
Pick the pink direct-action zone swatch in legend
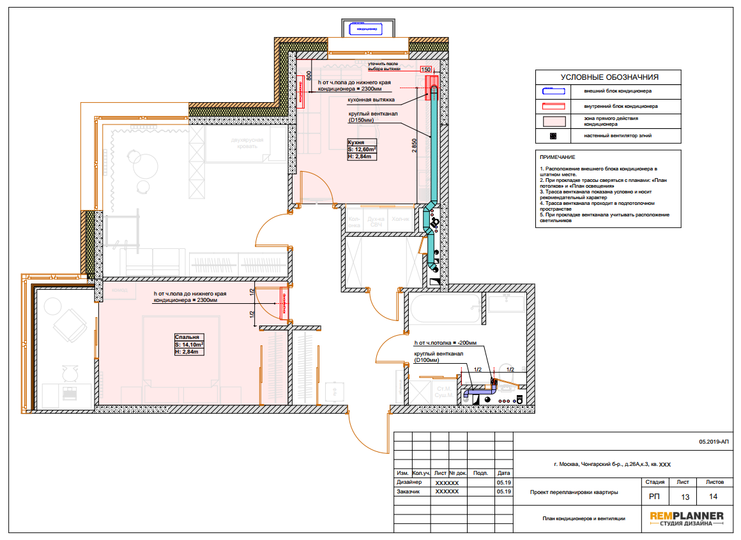coord(553,121)
